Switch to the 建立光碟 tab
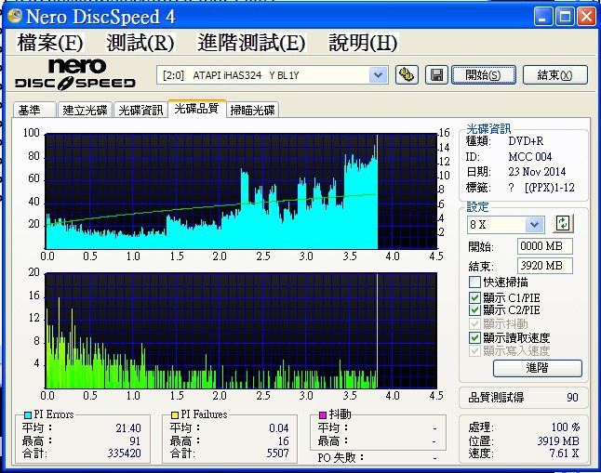 (x=85, y=110)
